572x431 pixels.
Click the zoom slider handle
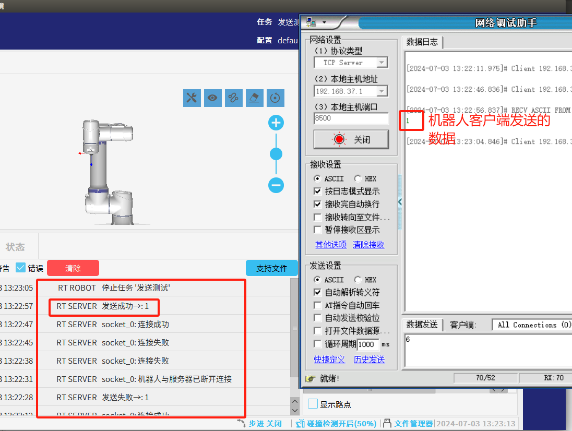(x=276, y=154)
